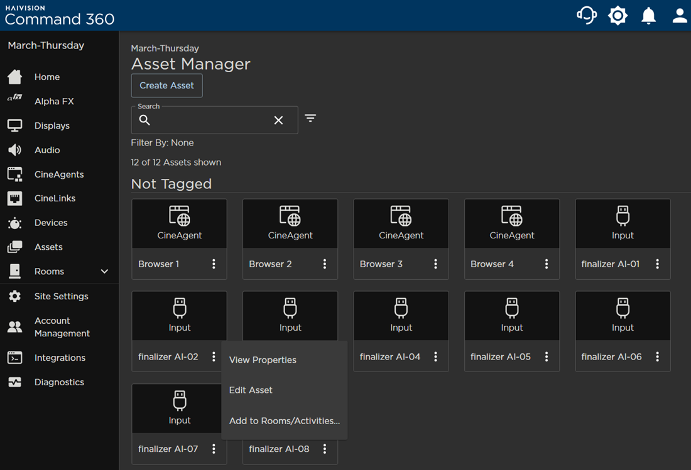The height and width of the screenshot is (470, 691).
Task: Open the settings gear in header
Action: [x=618, y=16]
